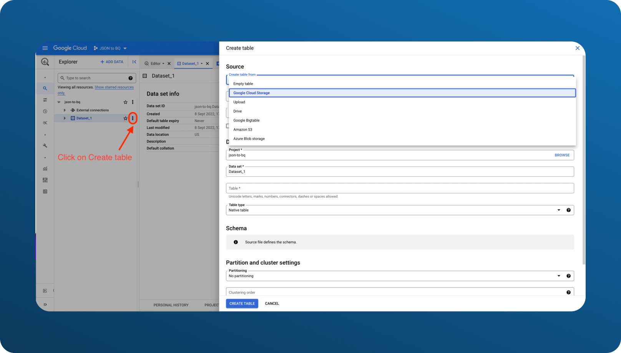Image resolution: width=621 pixels, height=353 pixels.
Task: Open the wrench Migration icon in sidebar
Action: point(45,146)
